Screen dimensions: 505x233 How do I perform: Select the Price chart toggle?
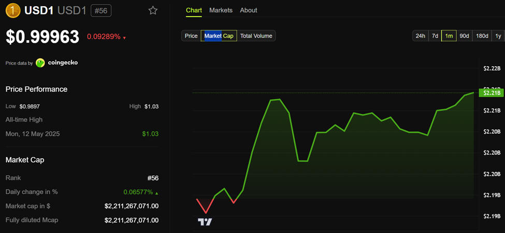(191, 36)
